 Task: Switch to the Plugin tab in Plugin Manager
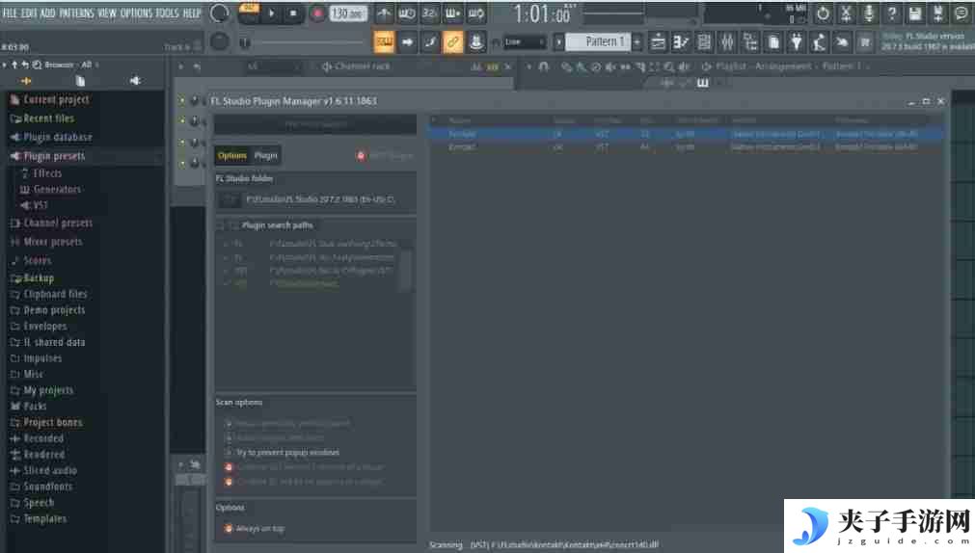[x=265, y=155]
